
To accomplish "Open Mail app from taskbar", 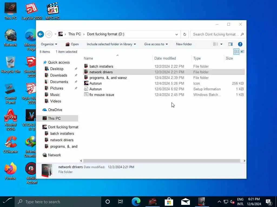I will (185, 202).
